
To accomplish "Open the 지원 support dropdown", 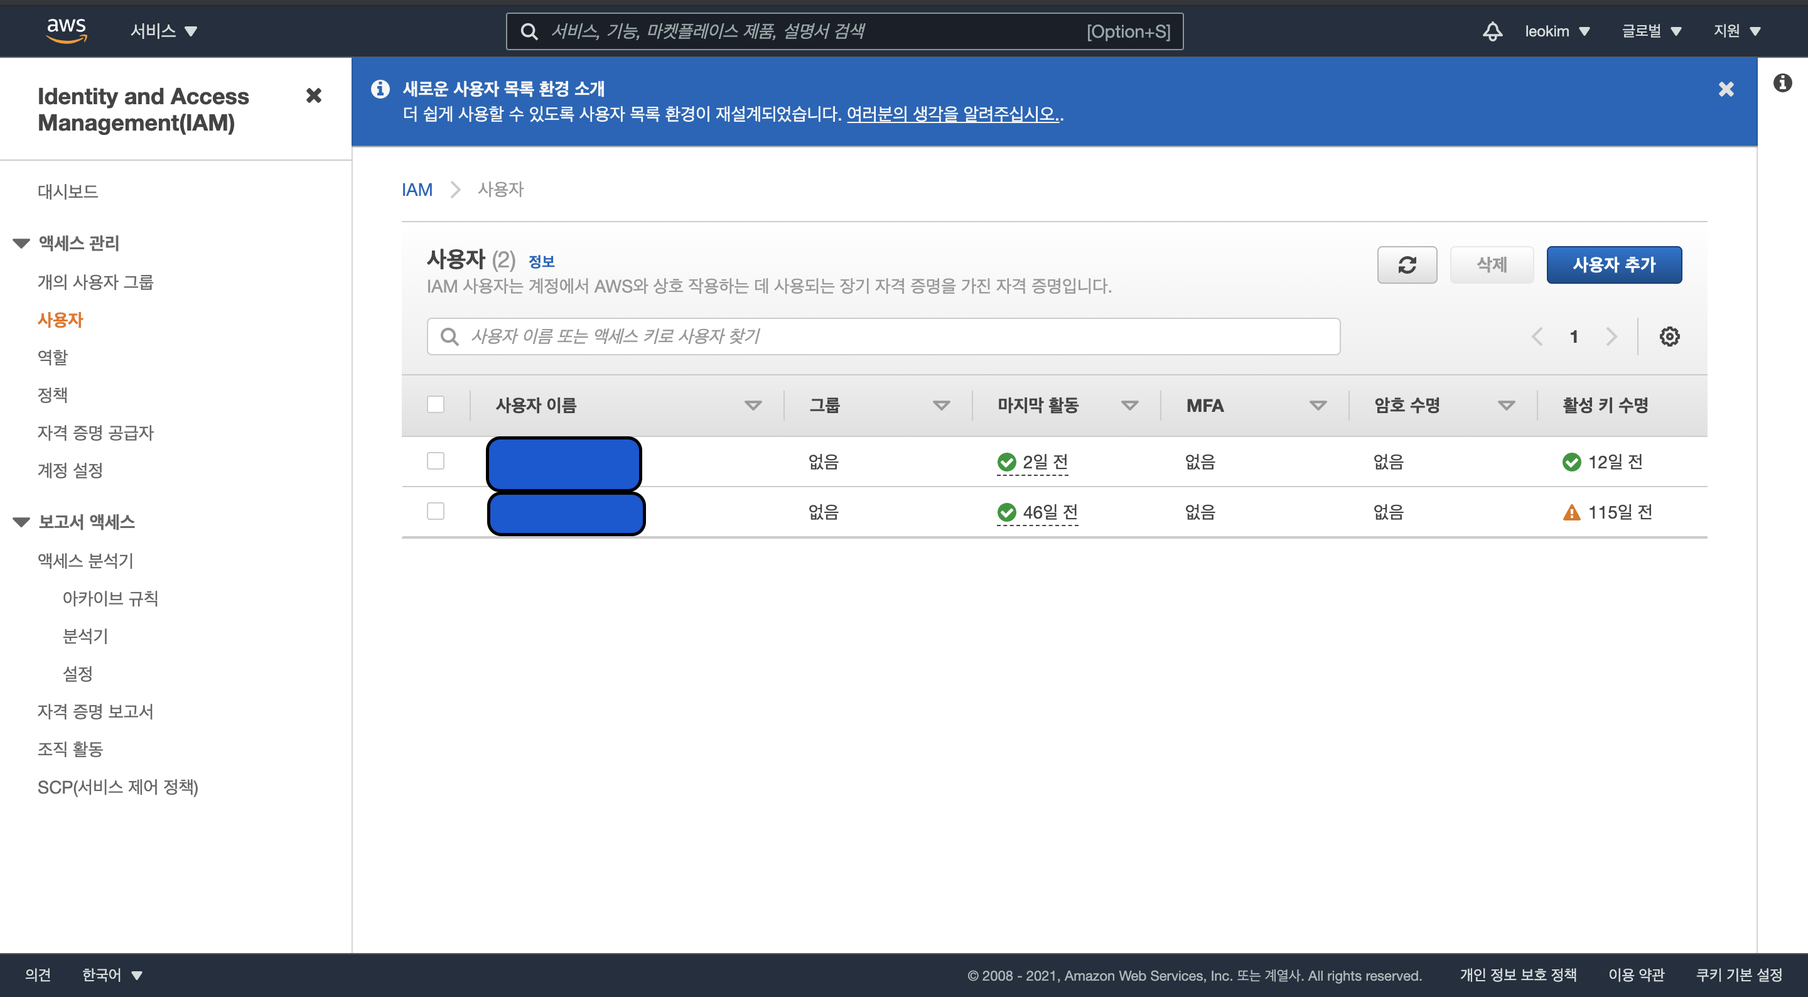I will coord(1736,31).
